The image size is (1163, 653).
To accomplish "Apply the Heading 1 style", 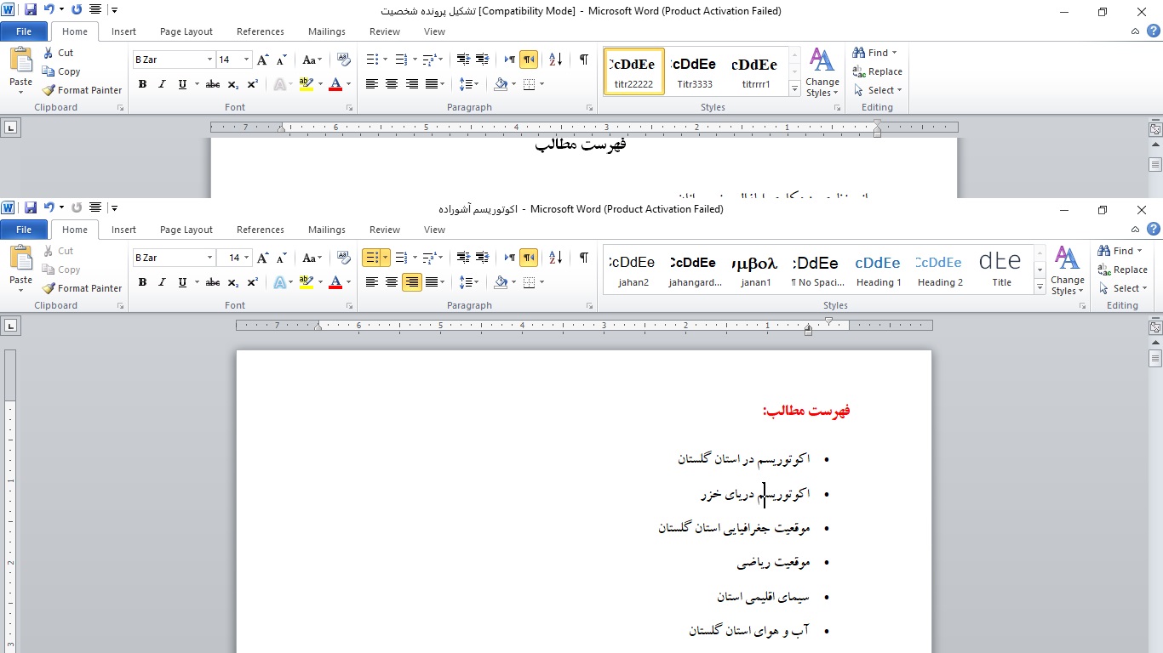I will pos(877,268).
